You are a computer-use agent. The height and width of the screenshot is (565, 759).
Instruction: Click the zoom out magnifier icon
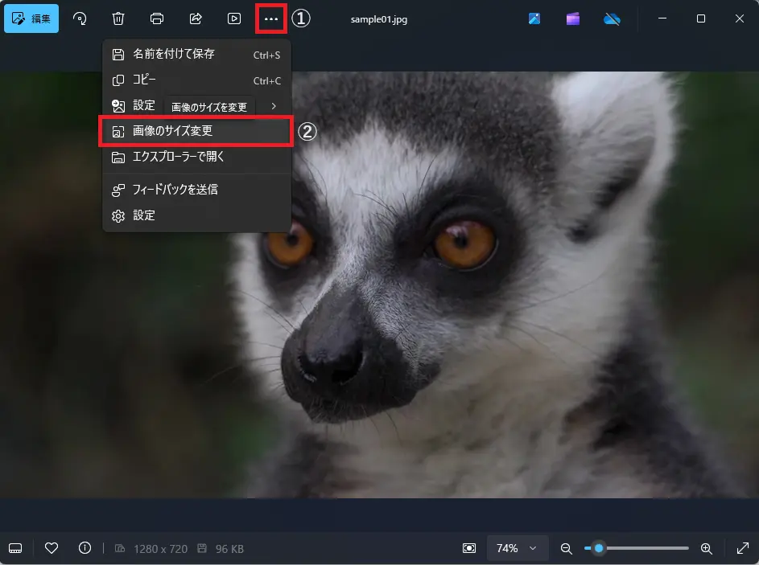click(566, 548)
